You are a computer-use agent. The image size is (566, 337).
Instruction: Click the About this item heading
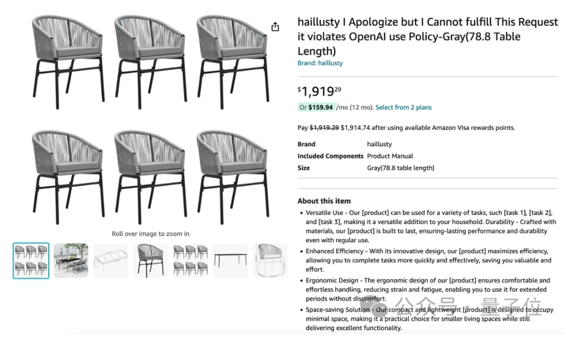tap(324, 201)
